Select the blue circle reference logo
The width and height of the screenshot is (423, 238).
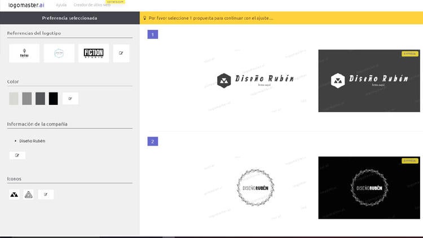coord(59,54)
